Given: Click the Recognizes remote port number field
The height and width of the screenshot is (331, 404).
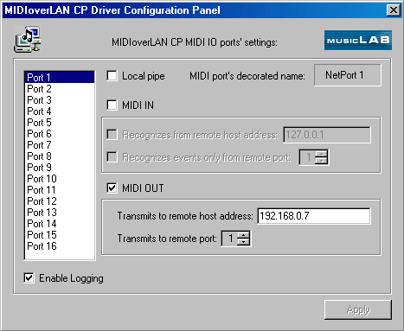Looking at the screenshot, I should (307, 157).
